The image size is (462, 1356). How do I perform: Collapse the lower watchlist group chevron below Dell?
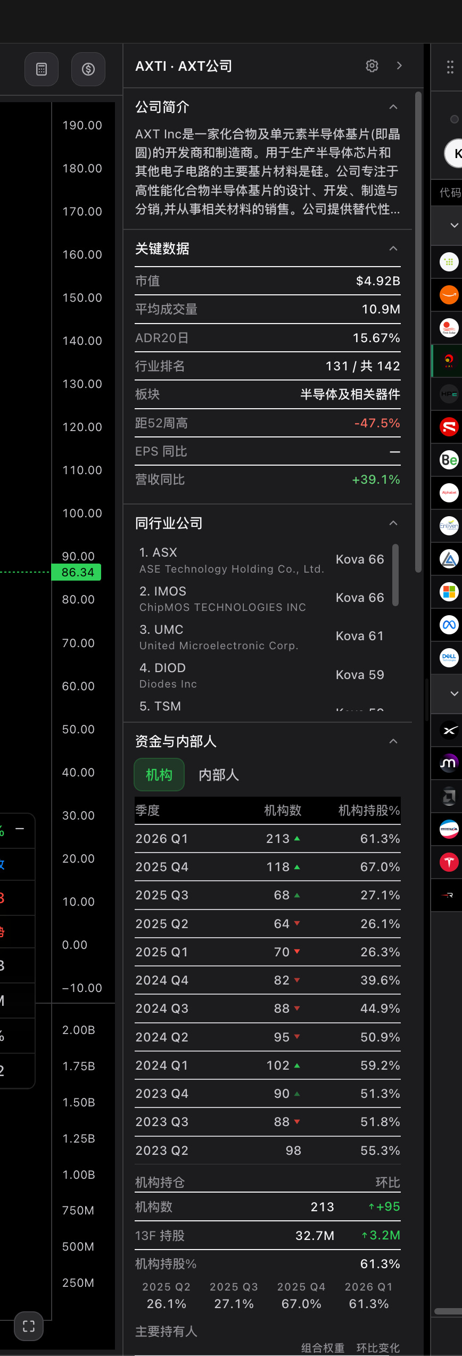point(454,694)
